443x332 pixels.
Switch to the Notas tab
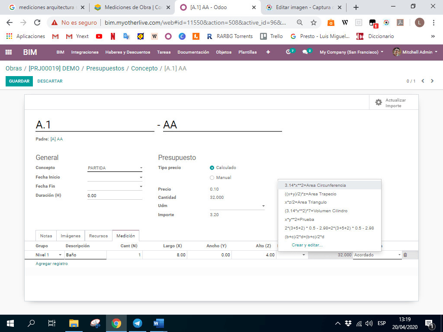pos(46,236)
